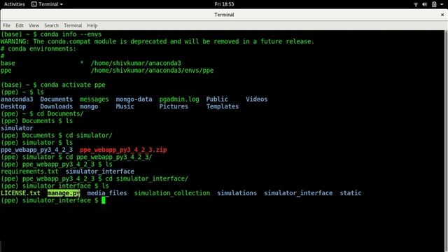
Task: Expand the Terminal app menu in top bar
Action: [x=47, y=4]
